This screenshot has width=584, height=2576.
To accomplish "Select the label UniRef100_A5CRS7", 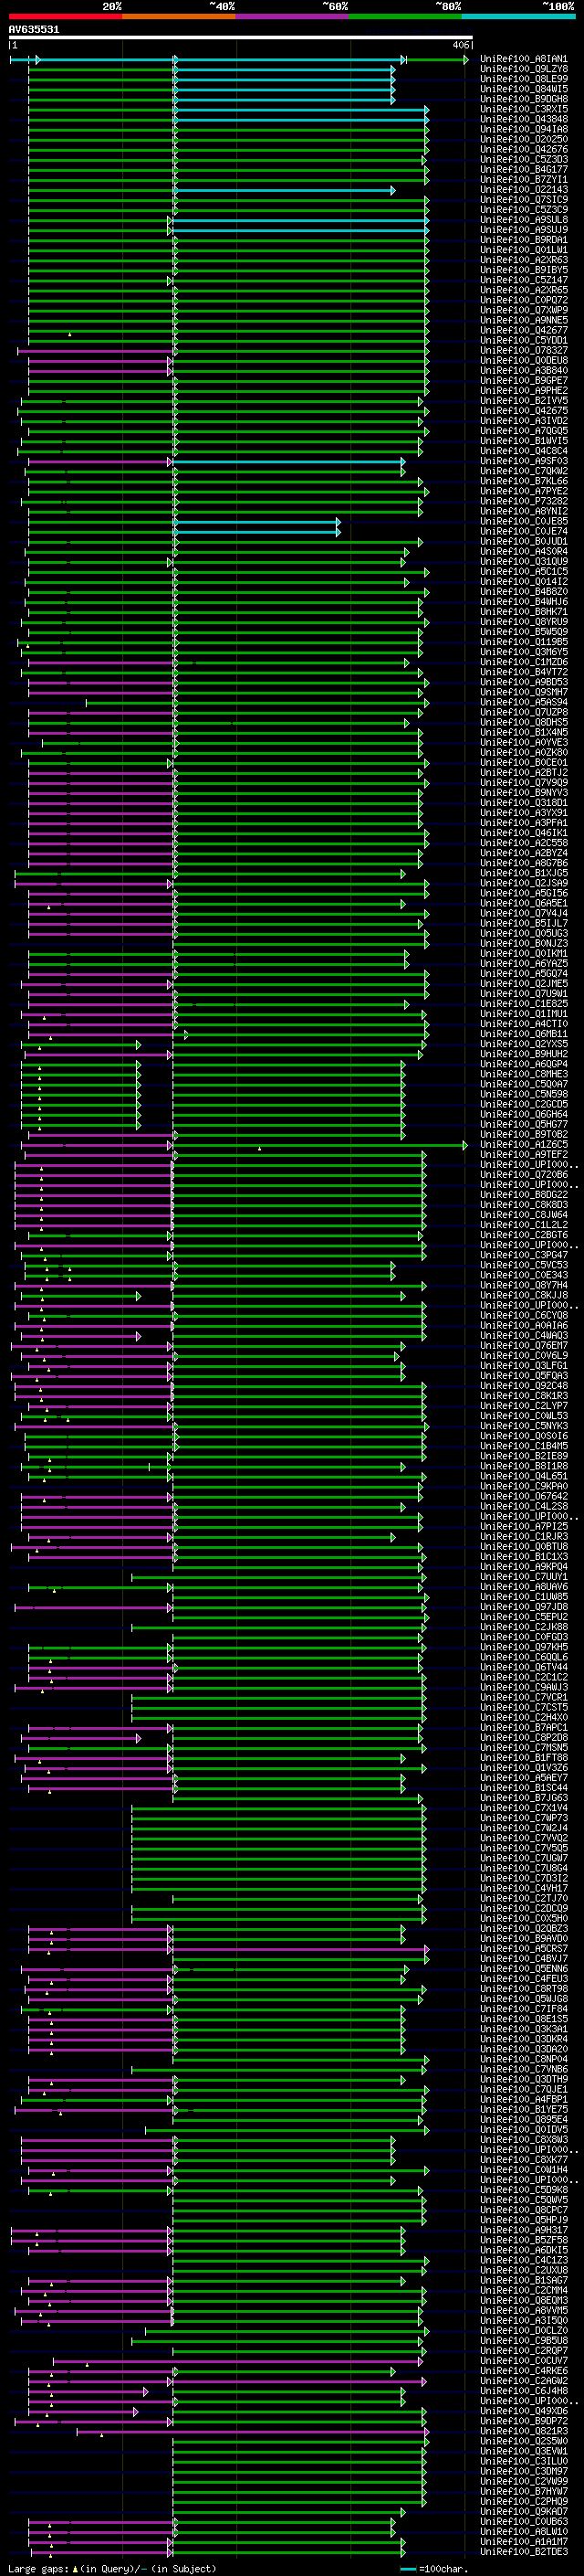I will tap(524, 1949).
